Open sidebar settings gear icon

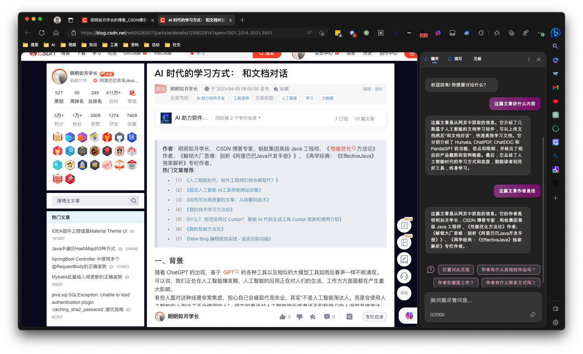tap(556, 322)
